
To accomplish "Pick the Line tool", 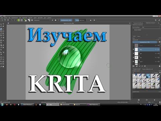I will pyautogui.click(x=3, y=29).
